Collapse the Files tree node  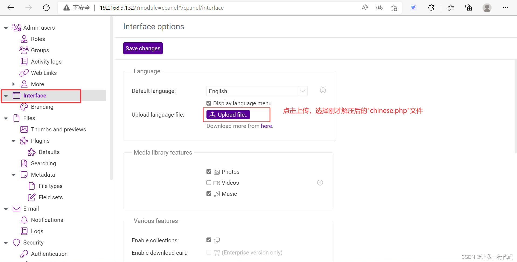click(x=6, y=118)
